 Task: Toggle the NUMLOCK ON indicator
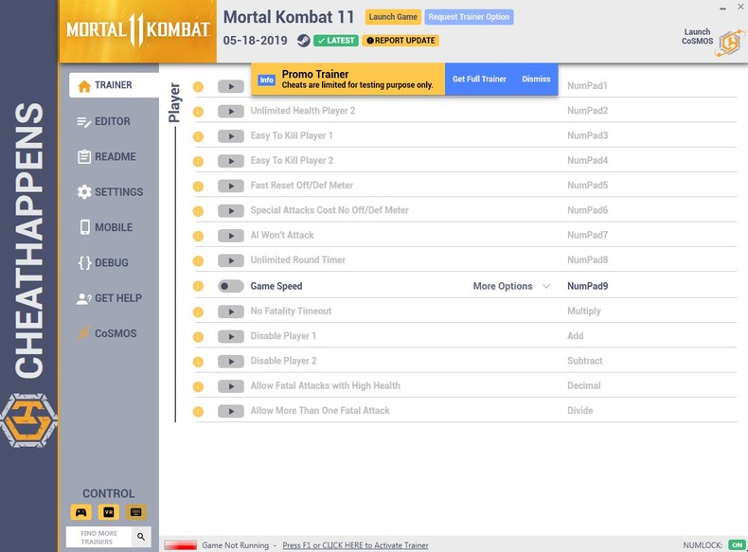pos(737,544)
